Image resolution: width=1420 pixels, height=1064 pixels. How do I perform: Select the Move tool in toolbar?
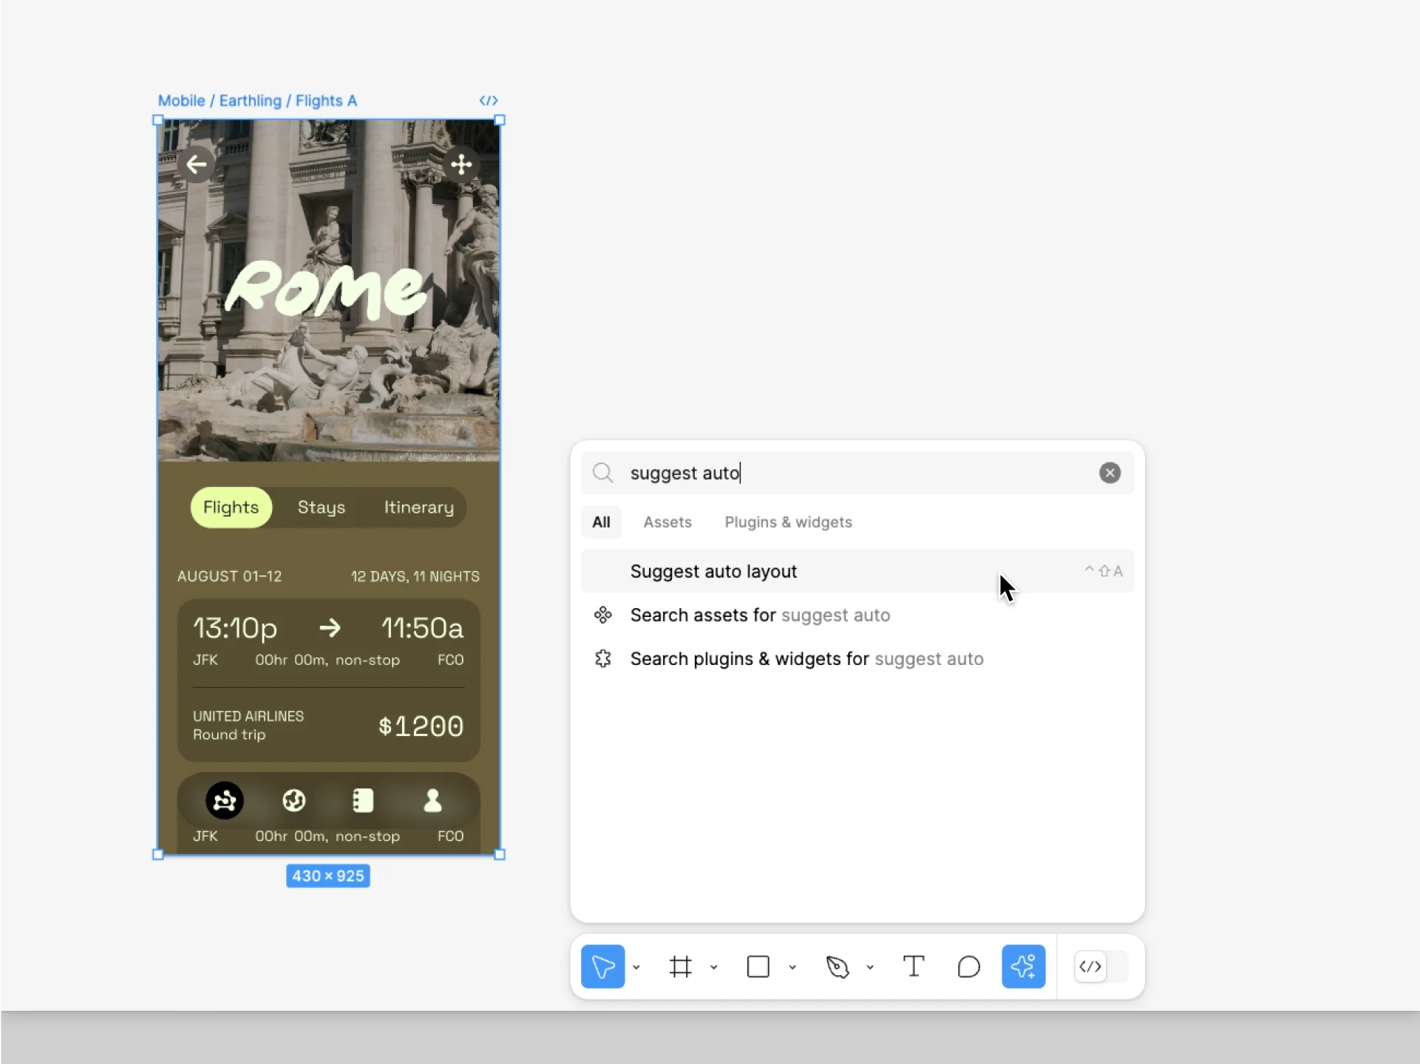pyautogui.click(x=602, y=966)
